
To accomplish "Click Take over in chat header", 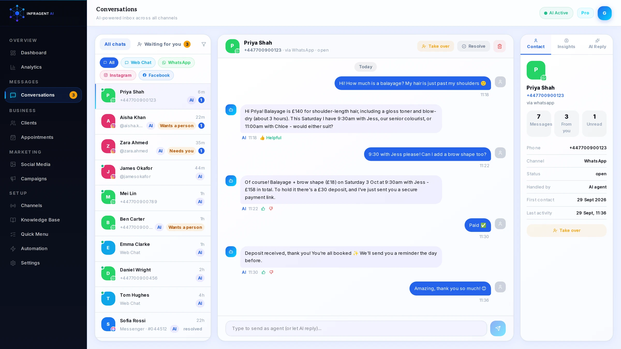I will click(x=435, y=46).
